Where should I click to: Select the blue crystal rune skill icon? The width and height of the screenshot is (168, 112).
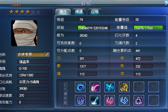coord(124,100)
